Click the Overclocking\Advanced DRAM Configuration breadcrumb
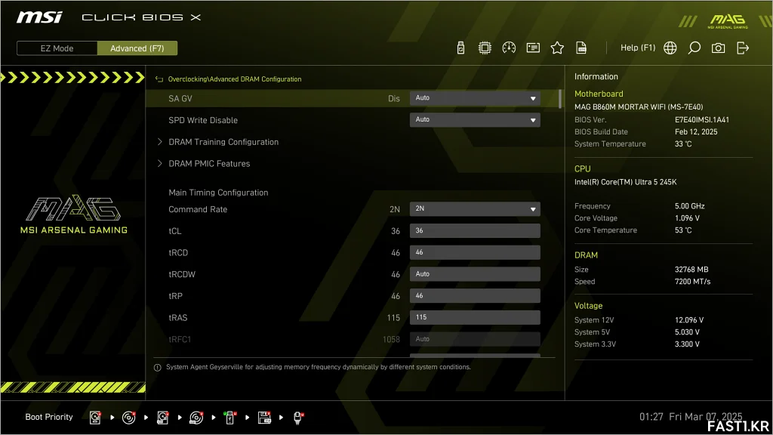The height and width of the screenshot is (435, 773). coord(235,79)
